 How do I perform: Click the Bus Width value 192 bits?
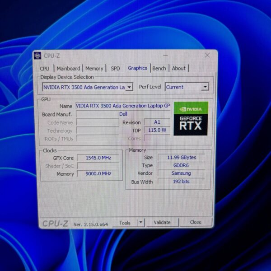point(182,181)
